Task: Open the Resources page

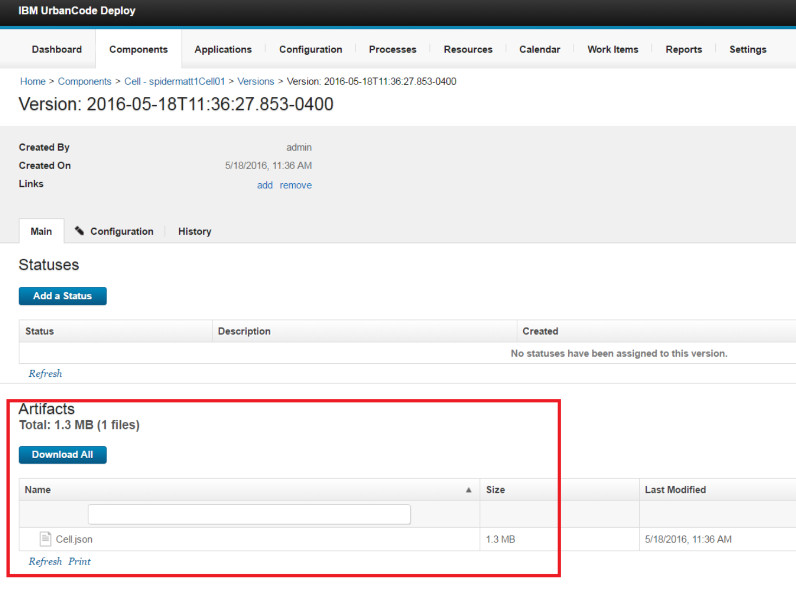Action: 467,49
